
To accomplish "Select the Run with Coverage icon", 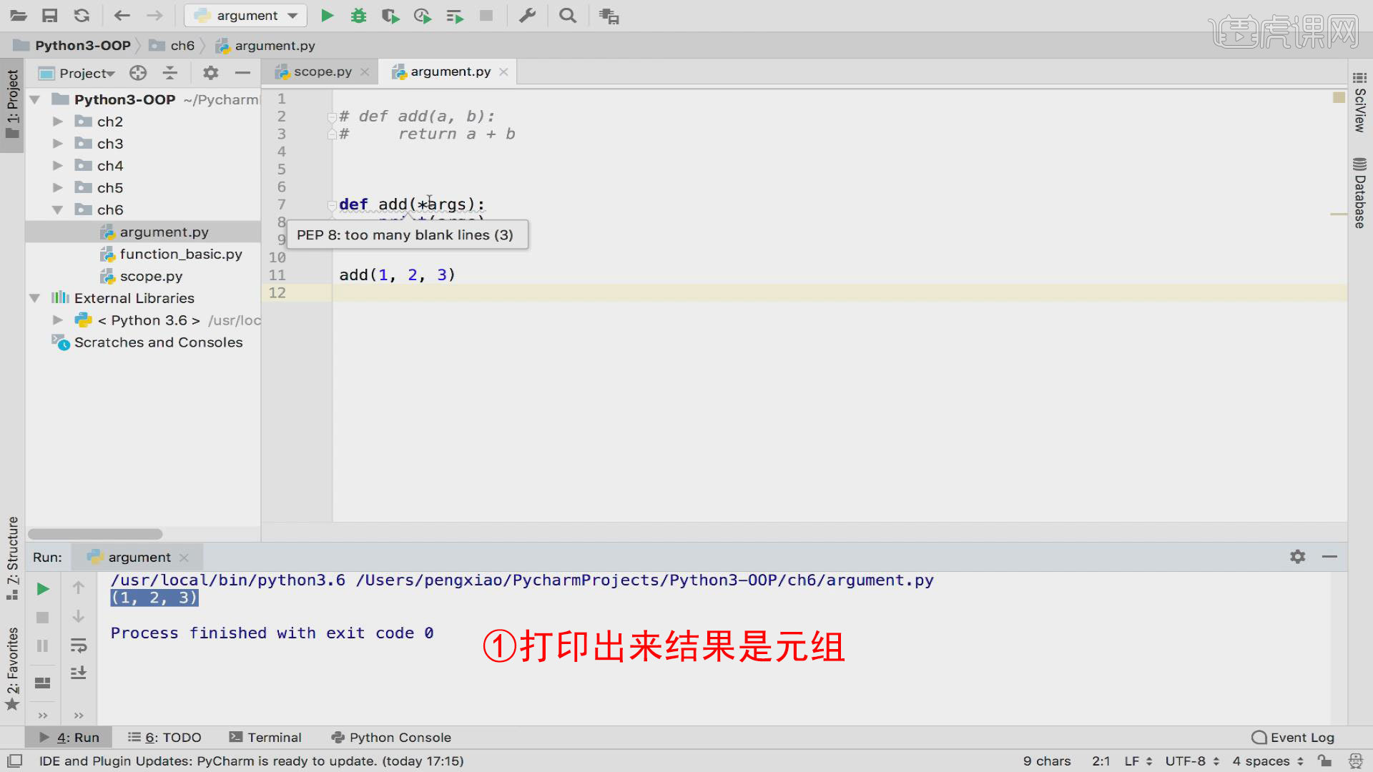I will [x=390, y=15].
